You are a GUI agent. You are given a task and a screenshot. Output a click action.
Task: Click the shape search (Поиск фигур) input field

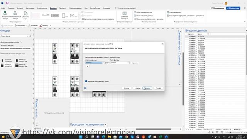coord(14,36)
